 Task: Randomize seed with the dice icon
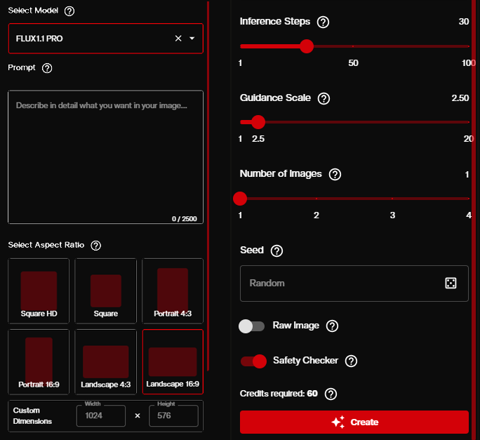(451, 284)
